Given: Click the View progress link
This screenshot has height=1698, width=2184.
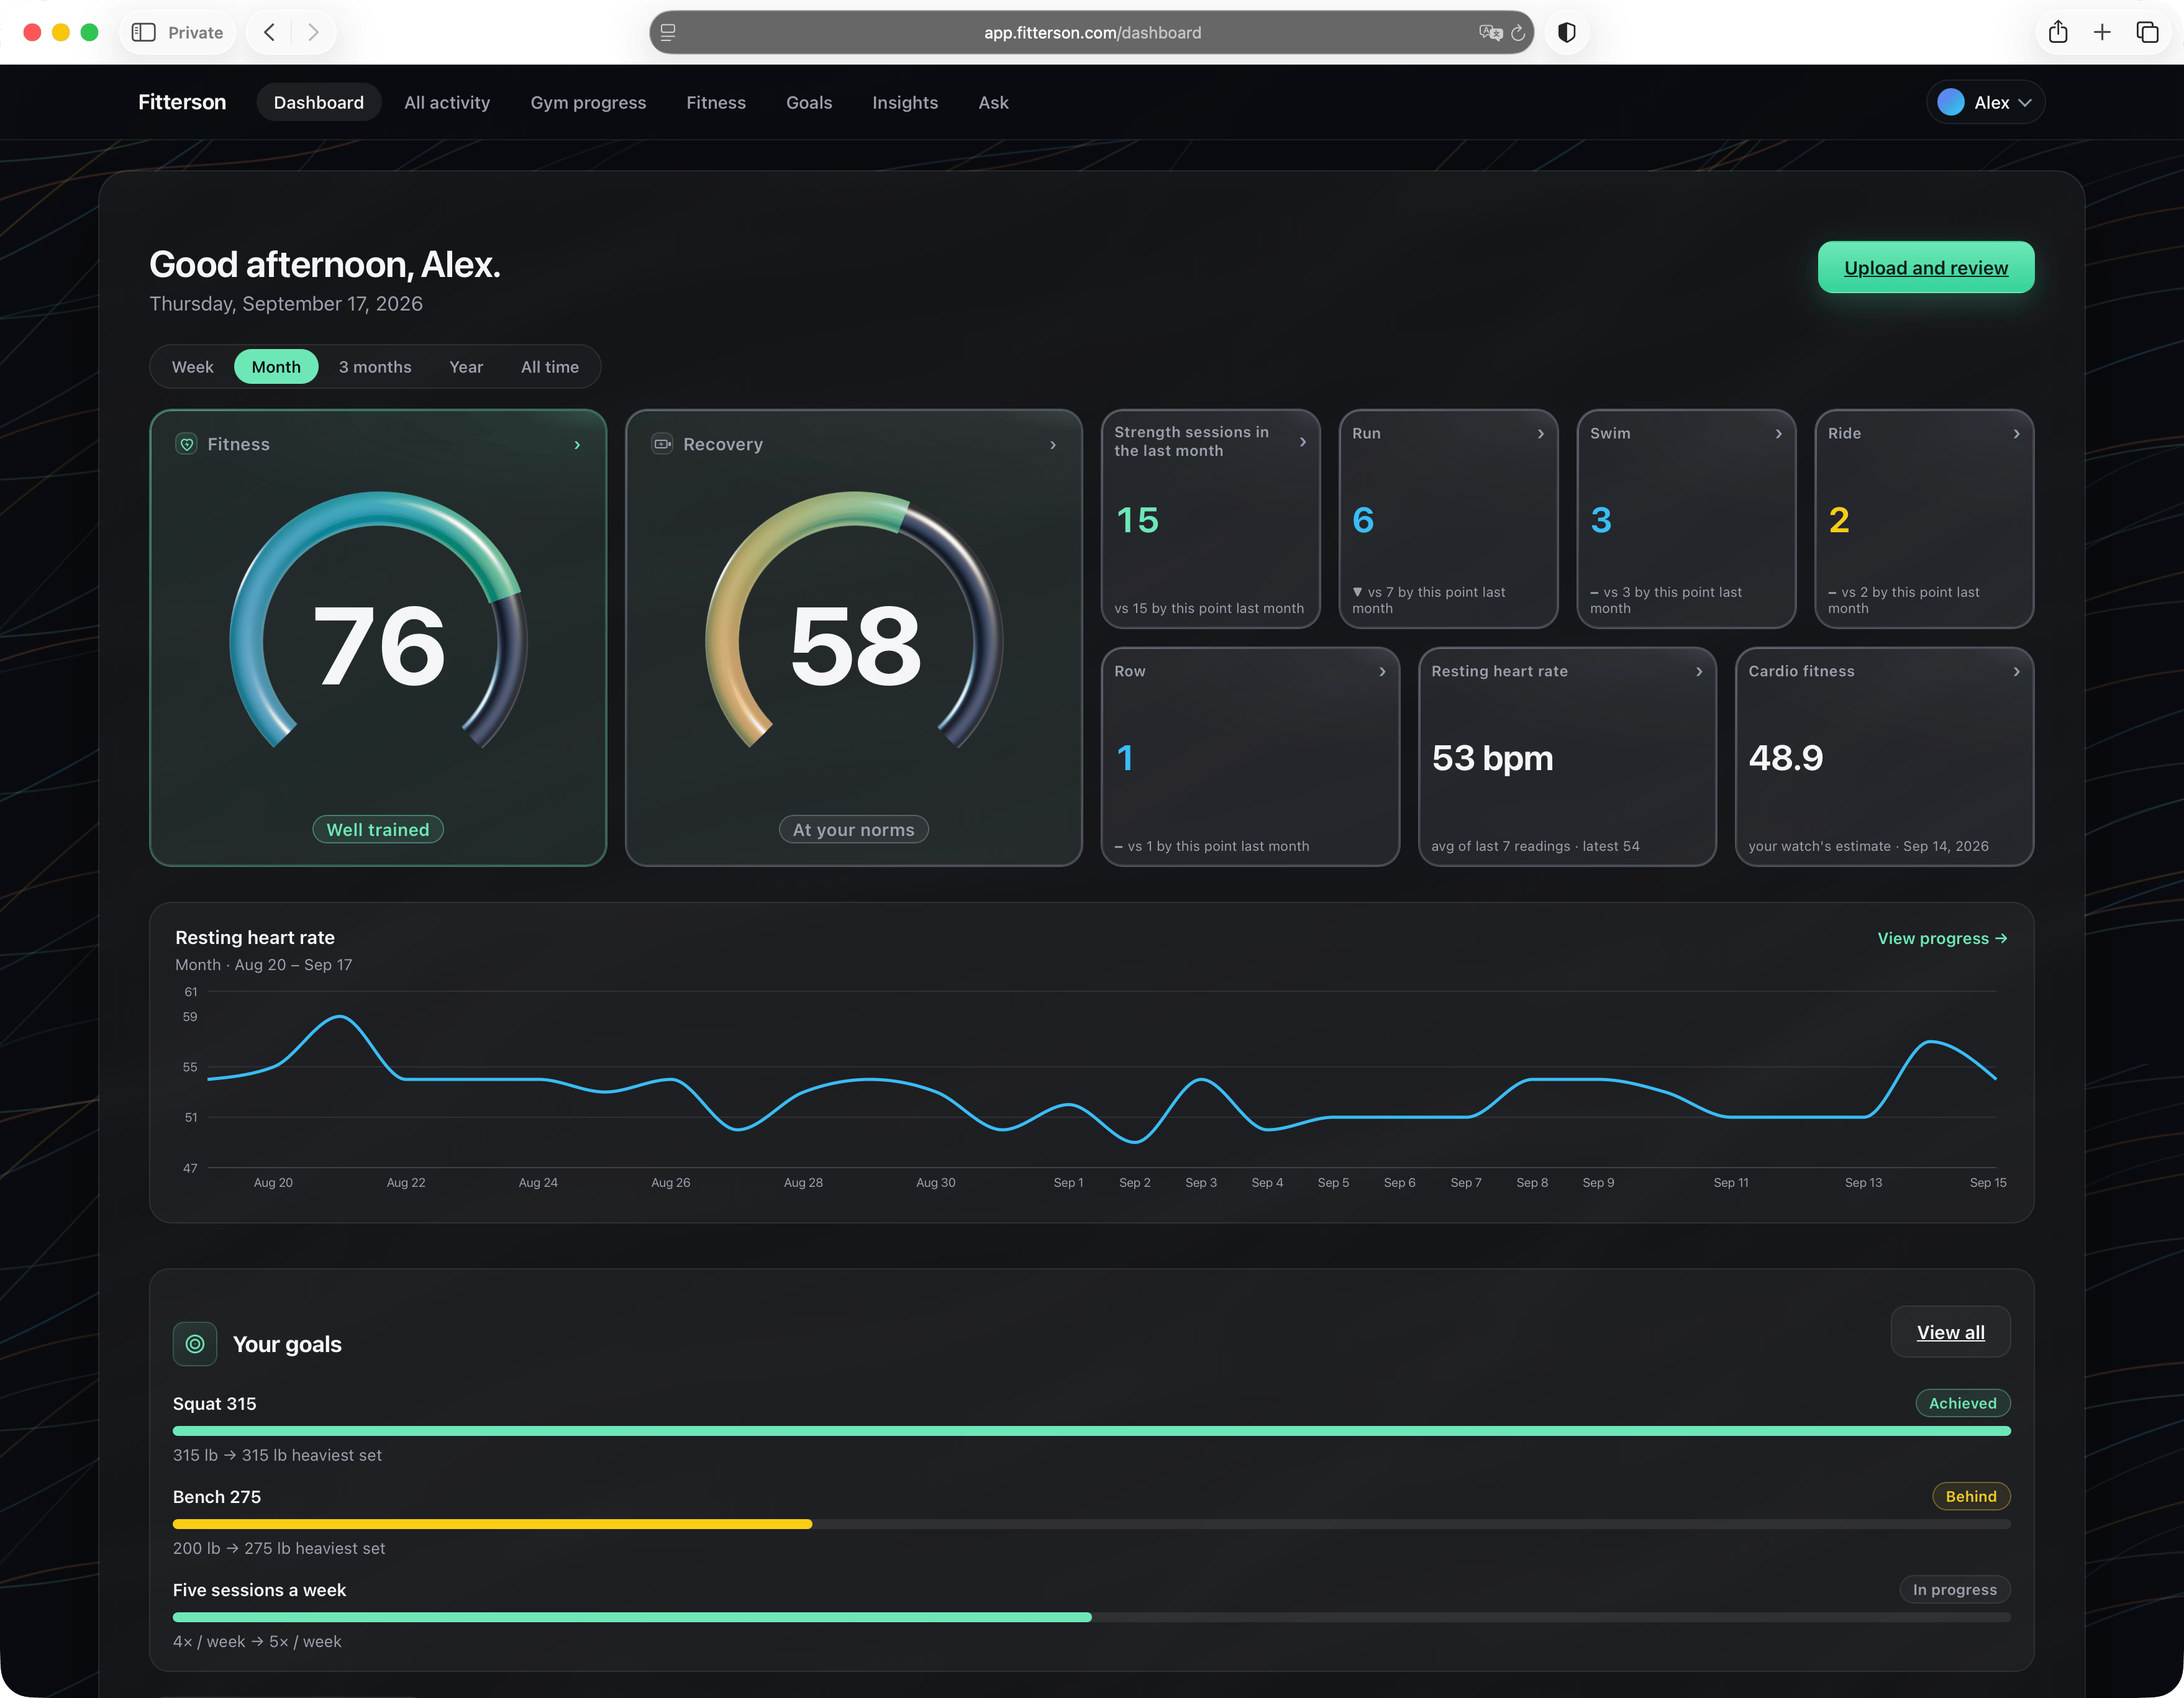Looking at the screenshot, I should (x=1942, y=938).
